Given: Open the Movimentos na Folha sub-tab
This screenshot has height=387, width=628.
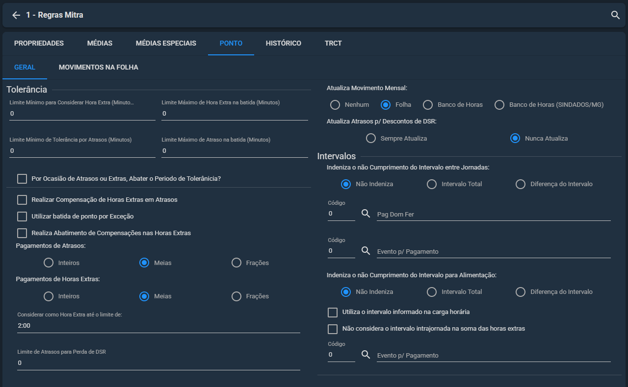Looking at the screenshot, I should coord(99,67).
